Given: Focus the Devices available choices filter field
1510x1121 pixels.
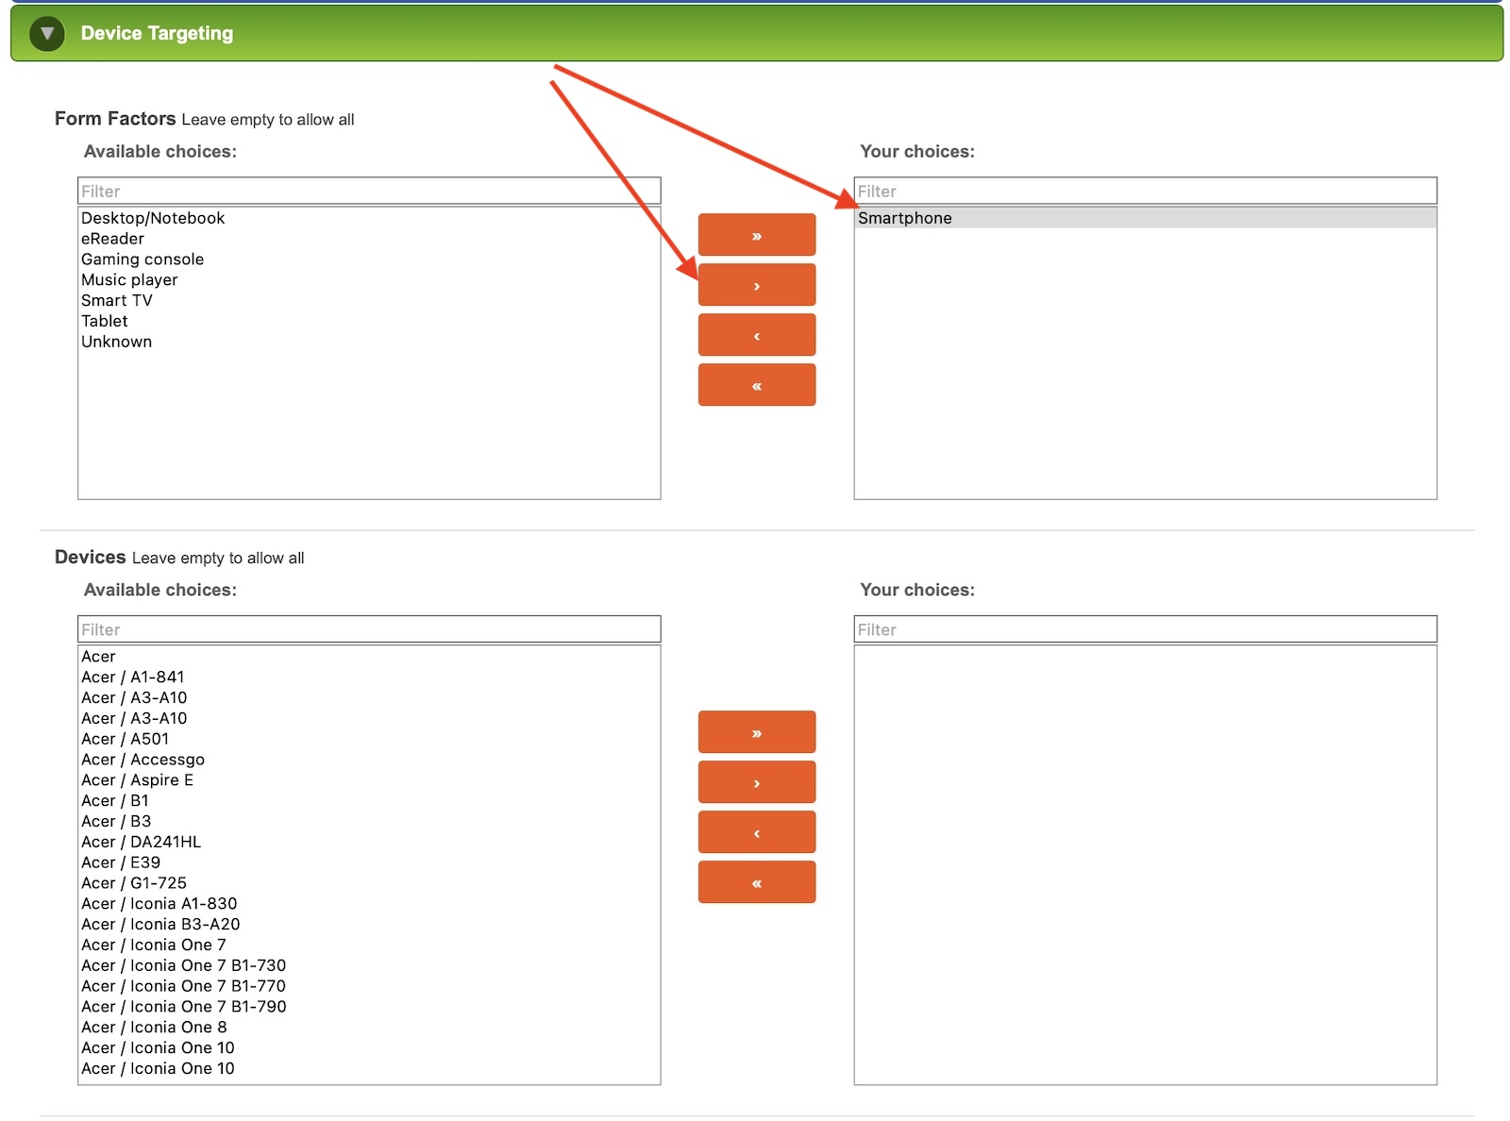Looking at the screenshot, I should [x=369, y=629].
